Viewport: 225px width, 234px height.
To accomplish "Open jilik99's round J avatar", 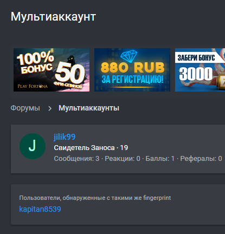I will pyautogui.click(x=33, y=146).
